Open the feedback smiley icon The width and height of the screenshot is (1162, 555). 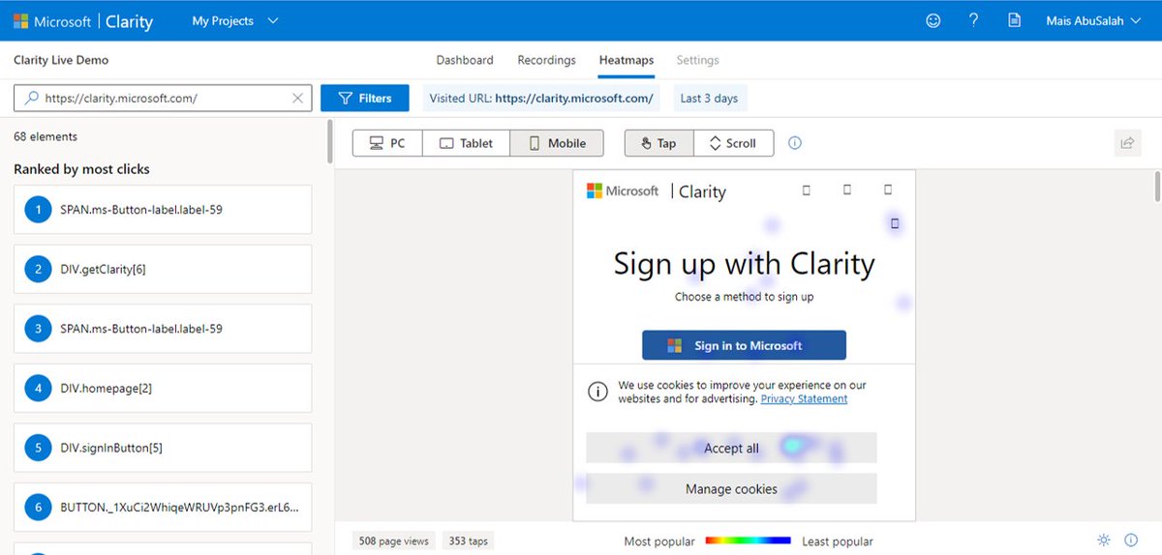tap(933, 20)
